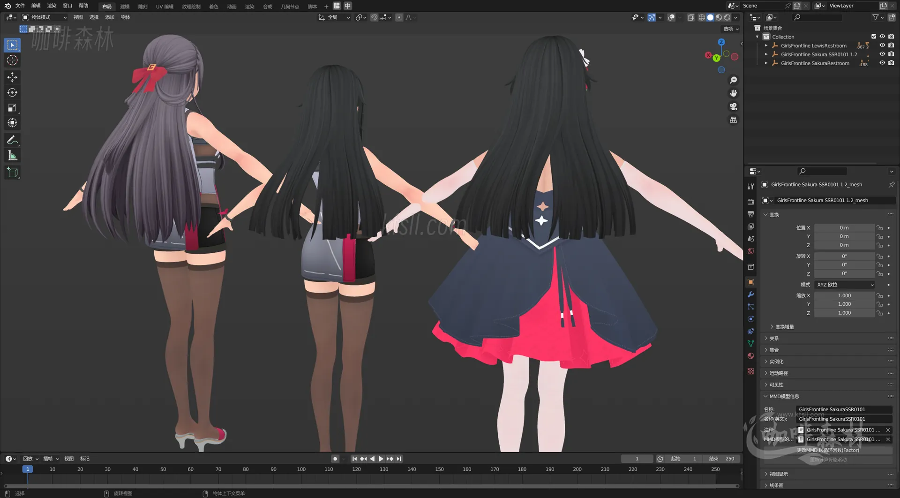Select the Rotate tool
Screen dimensions: 900x498
[x=12, y=92]
